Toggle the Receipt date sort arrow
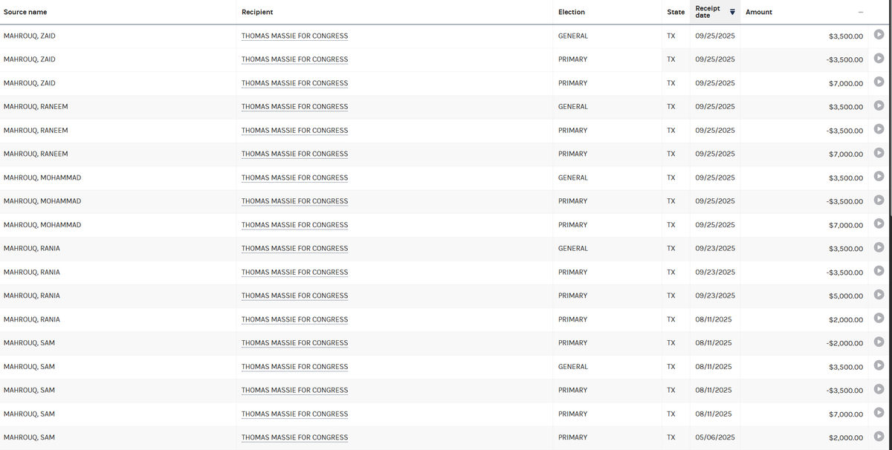This screenshot has width=892, height=450. 732,12
